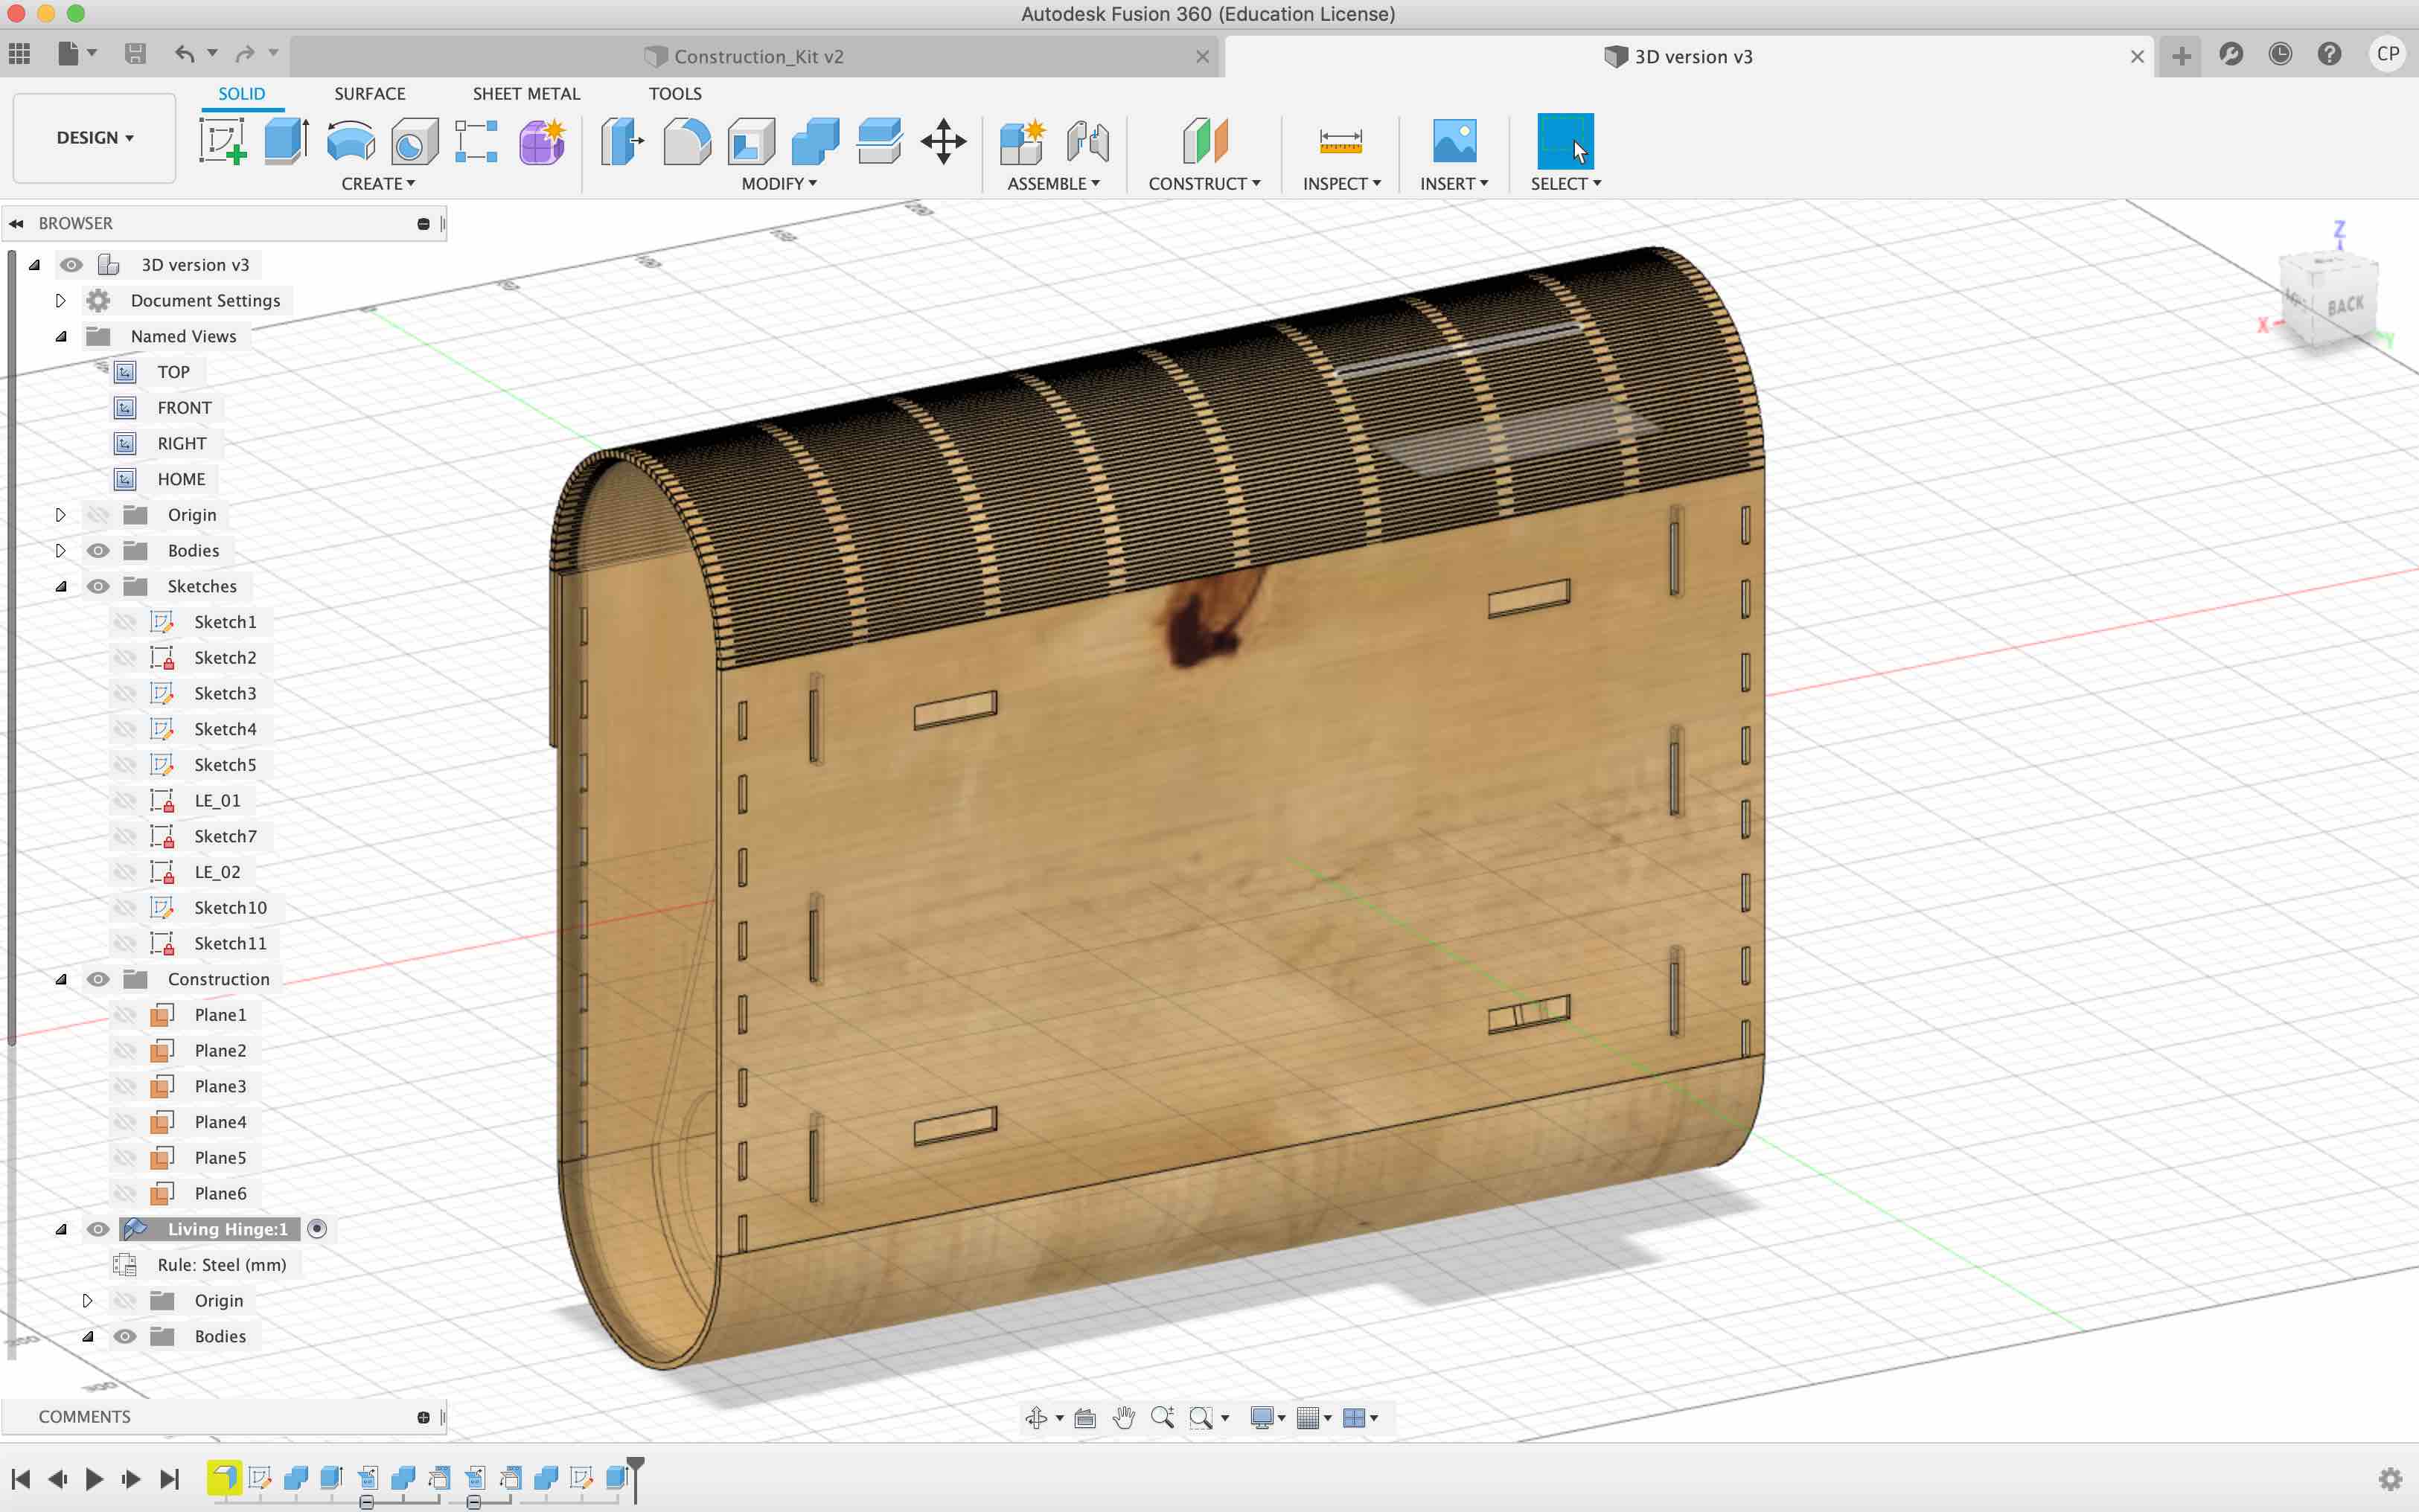Image resolution: width=2419 pixels, height=1512 pixels.
Task: Click the ViewCube BACK face
Action: pyautogui.click(x=2345, y=306)
